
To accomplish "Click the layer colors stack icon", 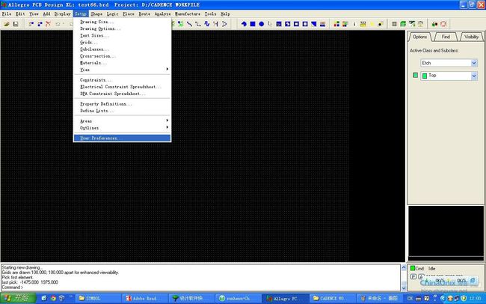I will [x=345, y=24].
